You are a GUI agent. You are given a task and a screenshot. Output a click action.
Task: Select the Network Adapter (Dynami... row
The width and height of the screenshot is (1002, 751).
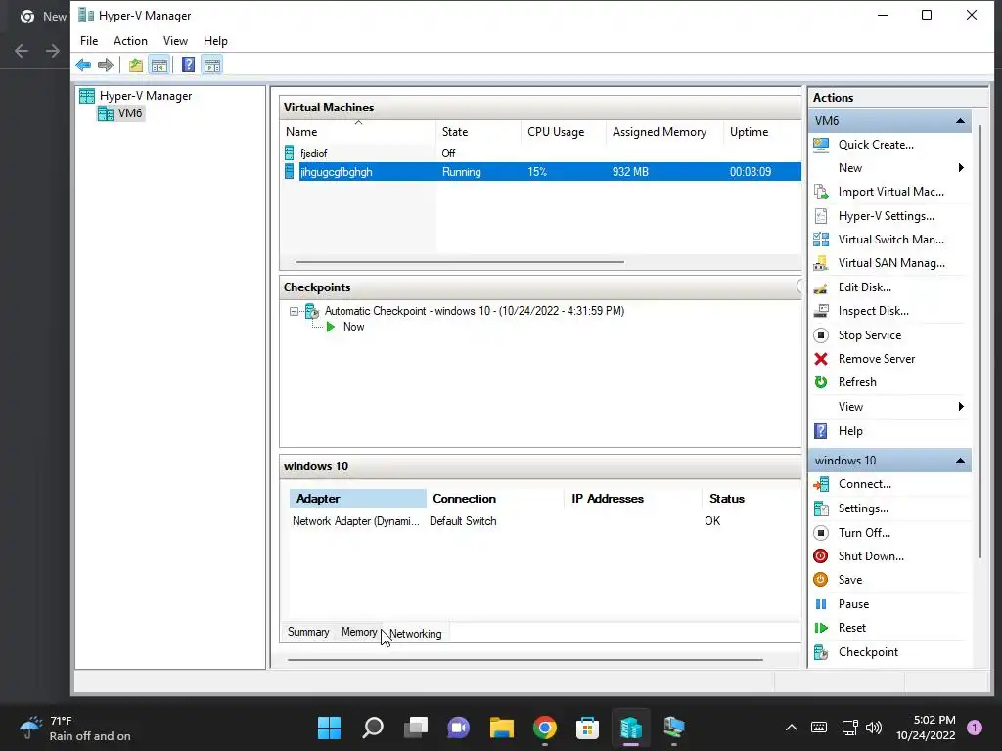(x=543, y=521)
